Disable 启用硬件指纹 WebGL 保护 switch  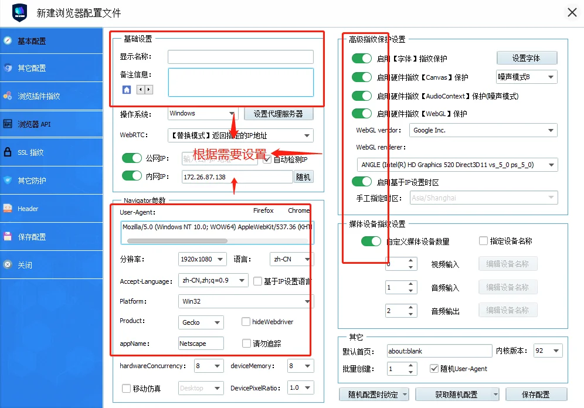(x=362, y=113)
